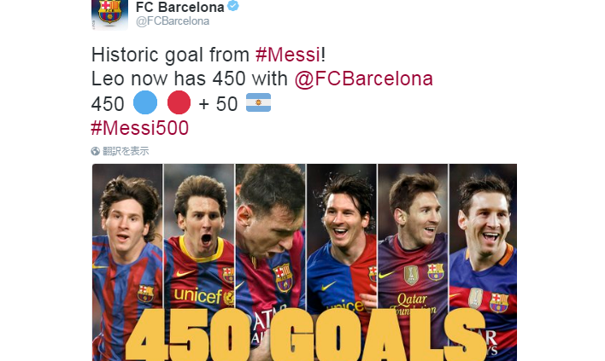Click the red circle emoji
The width and height of the screenshot is (605, 361).
179,103
